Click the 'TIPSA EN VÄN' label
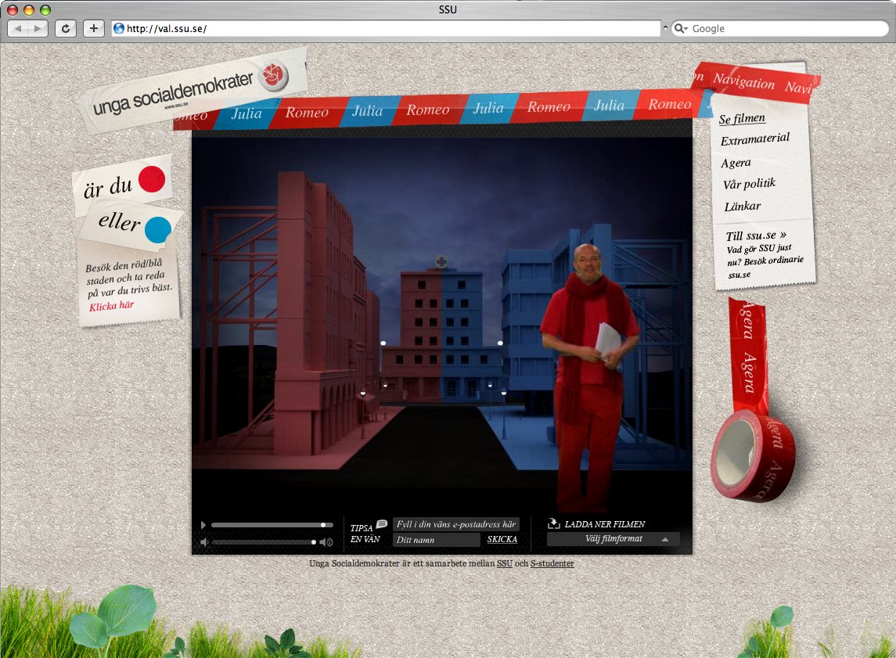Image resolution: width=896 pixels, height=658 pixels. pyautogui.click(x=365, y=534)
